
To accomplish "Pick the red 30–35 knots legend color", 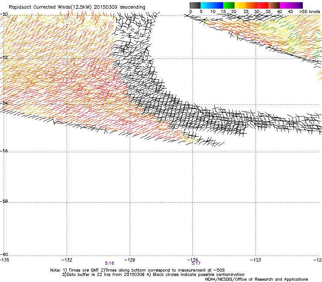I will click(263, 5).
